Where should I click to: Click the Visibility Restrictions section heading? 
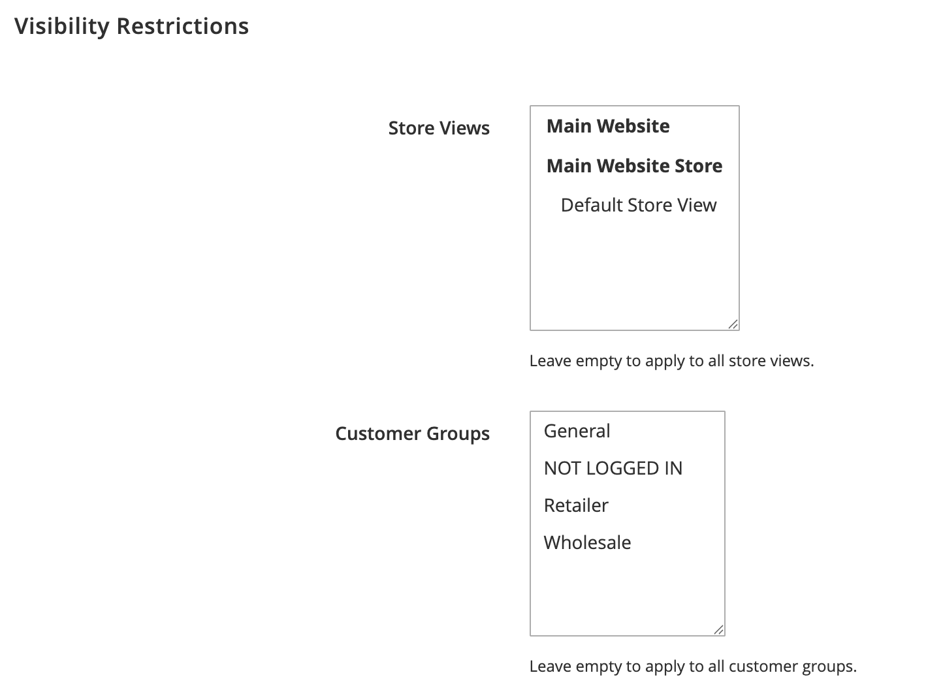coord(132,26)
